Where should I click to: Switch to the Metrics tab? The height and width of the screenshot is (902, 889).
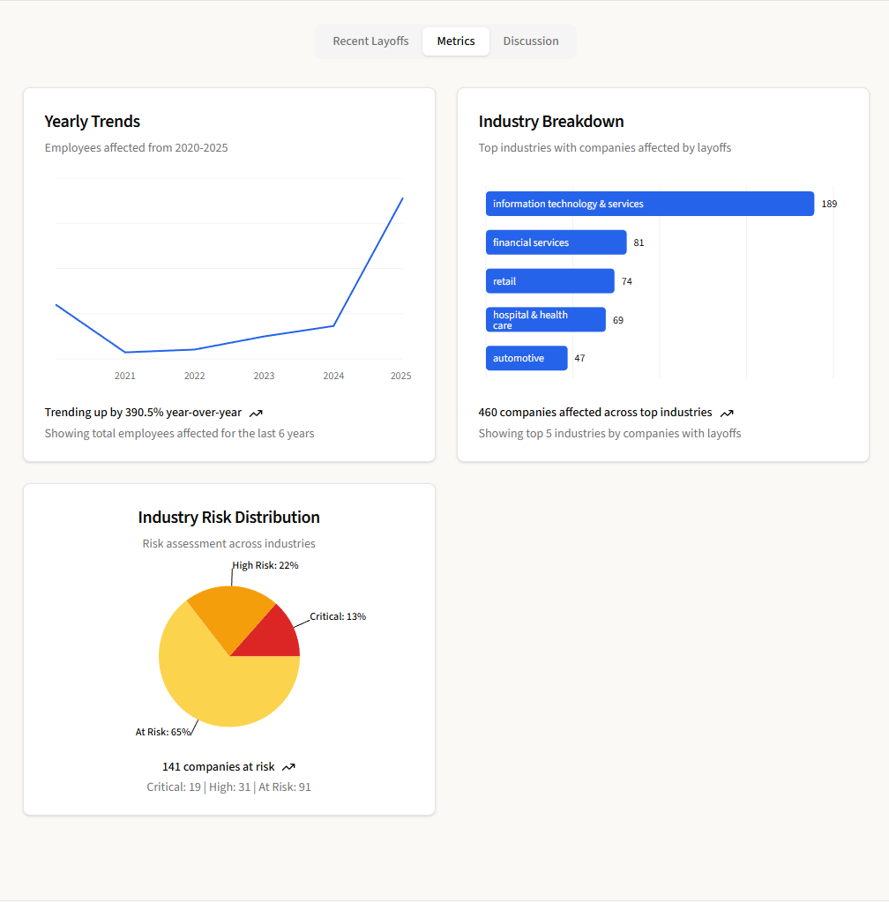455,41
